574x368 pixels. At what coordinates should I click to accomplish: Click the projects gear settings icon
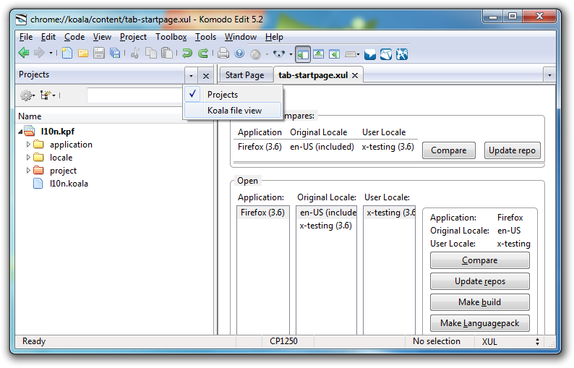[27, 95]
